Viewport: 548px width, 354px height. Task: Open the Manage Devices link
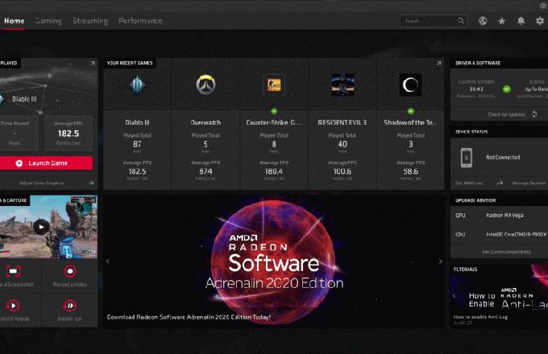(529, 183)
